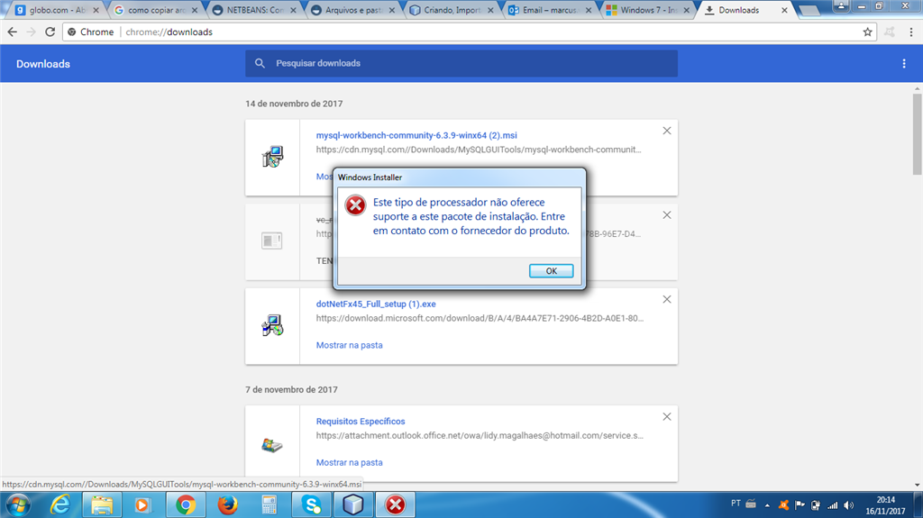Screen dimensions: 923x518
Task: Click the Downloads page title
Action: point(43,64)
